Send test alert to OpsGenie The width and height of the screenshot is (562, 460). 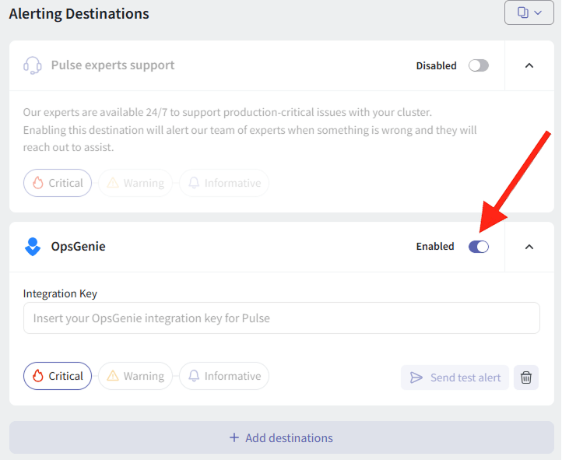(455, 377)
